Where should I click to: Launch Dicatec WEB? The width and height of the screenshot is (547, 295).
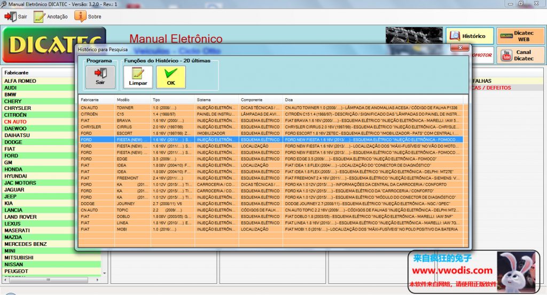click(520, 36)
